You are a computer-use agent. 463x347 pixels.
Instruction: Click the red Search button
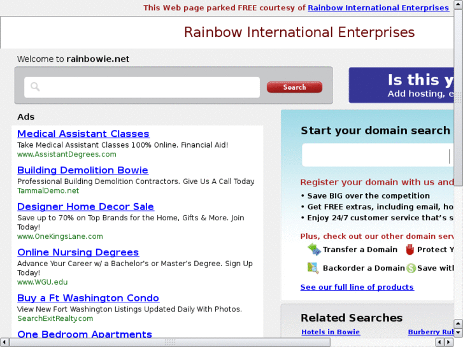(x=294, y=87)
